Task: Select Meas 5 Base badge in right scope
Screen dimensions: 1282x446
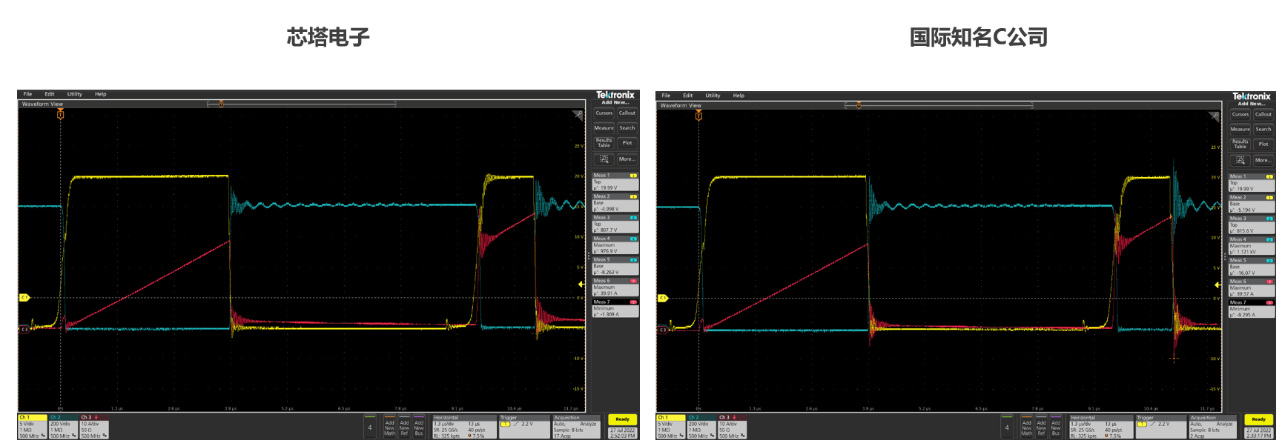Action: pos(1252,267)
